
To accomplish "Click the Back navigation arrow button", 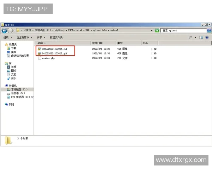I will pyautogui.click(x=5, y=31).
